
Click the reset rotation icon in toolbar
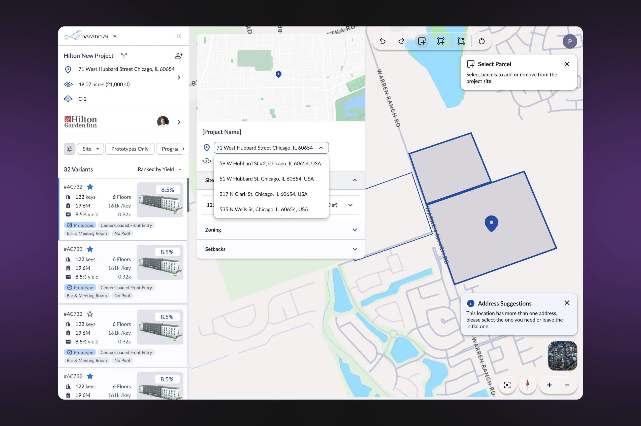point(482,41)
